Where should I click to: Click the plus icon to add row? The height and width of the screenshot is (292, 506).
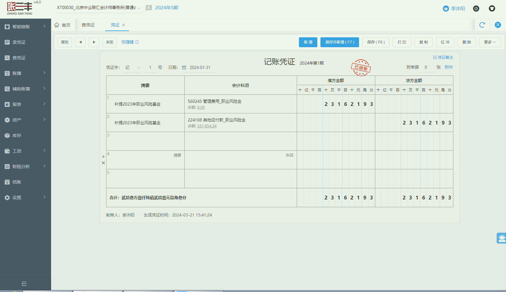[103, 157]
